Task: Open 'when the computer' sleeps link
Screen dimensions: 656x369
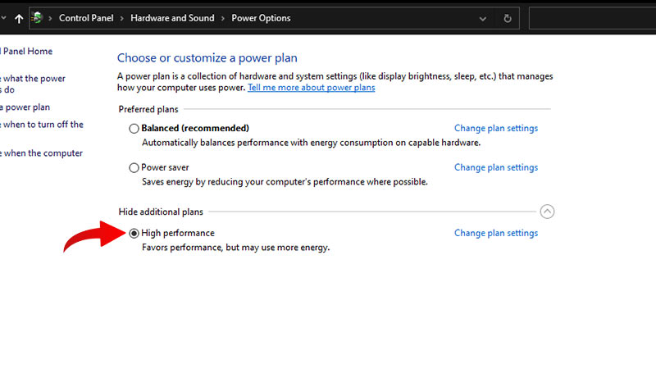Action: click(42, 153)
